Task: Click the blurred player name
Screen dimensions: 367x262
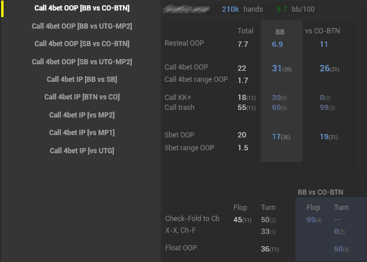Action: click(186, 9)
